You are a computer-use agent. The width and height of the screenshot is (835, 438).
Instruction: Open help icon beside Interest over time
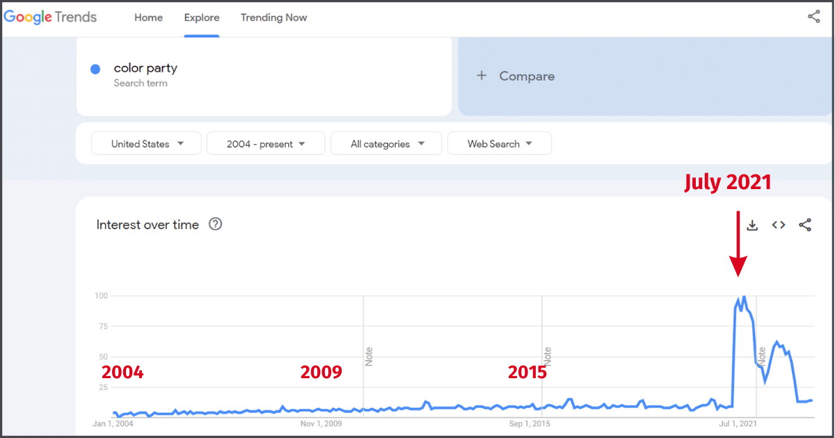click(x=216, y=224)
